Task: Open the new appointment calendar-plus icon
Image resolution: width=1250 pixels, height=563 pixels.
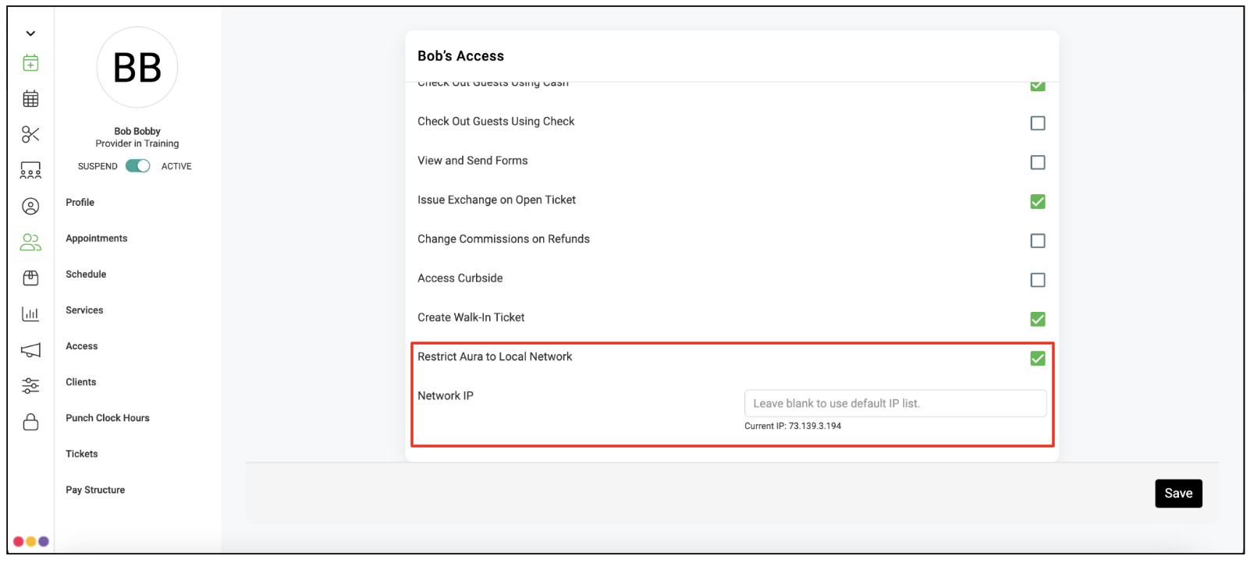Action: (30, 63)
